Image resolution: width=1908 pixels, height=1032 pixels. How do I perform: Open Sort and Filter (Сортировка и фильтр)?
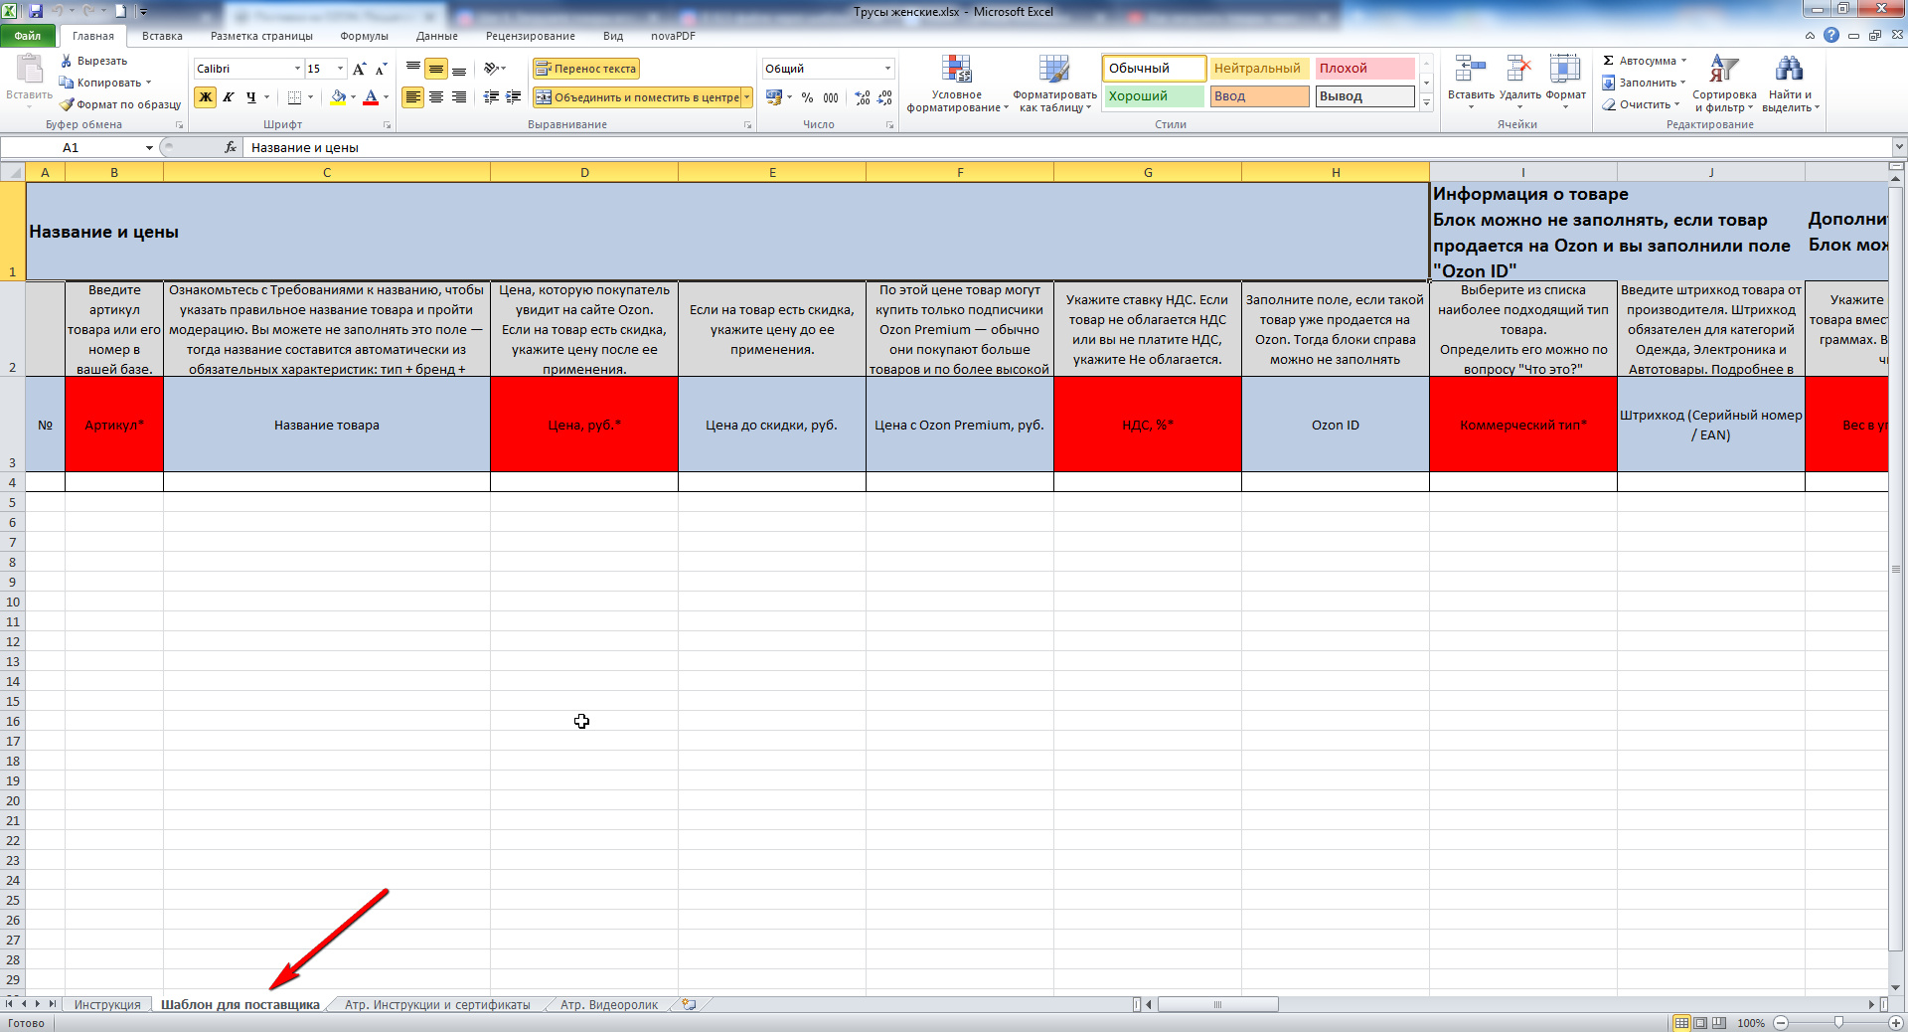tap(1724, 84)
